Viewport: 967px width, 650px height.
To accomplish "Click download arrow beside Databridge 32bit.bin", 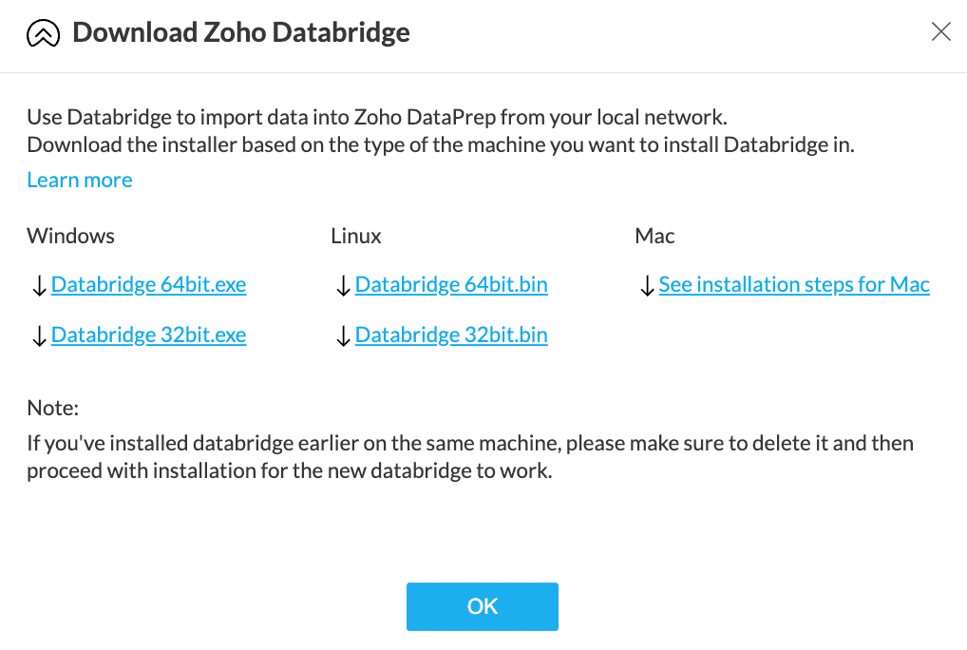I will click(343, 336).
